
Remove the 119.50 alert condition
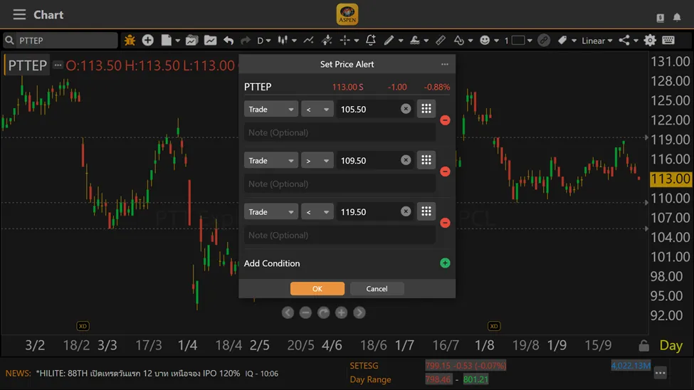click(445, 223)
